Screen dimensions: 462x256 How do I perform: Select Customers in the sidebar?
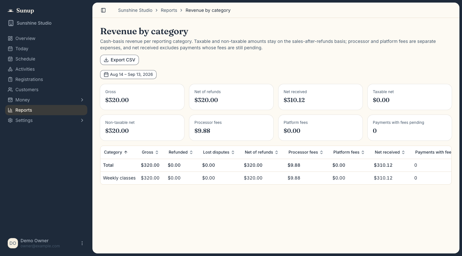click(46, 90)
